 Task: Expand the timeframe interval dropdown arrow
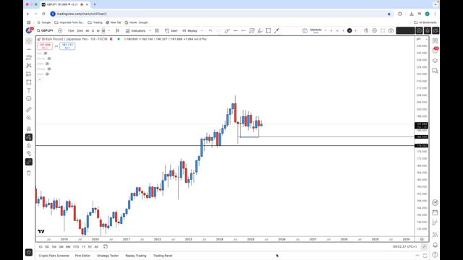[x=109, y=30]
